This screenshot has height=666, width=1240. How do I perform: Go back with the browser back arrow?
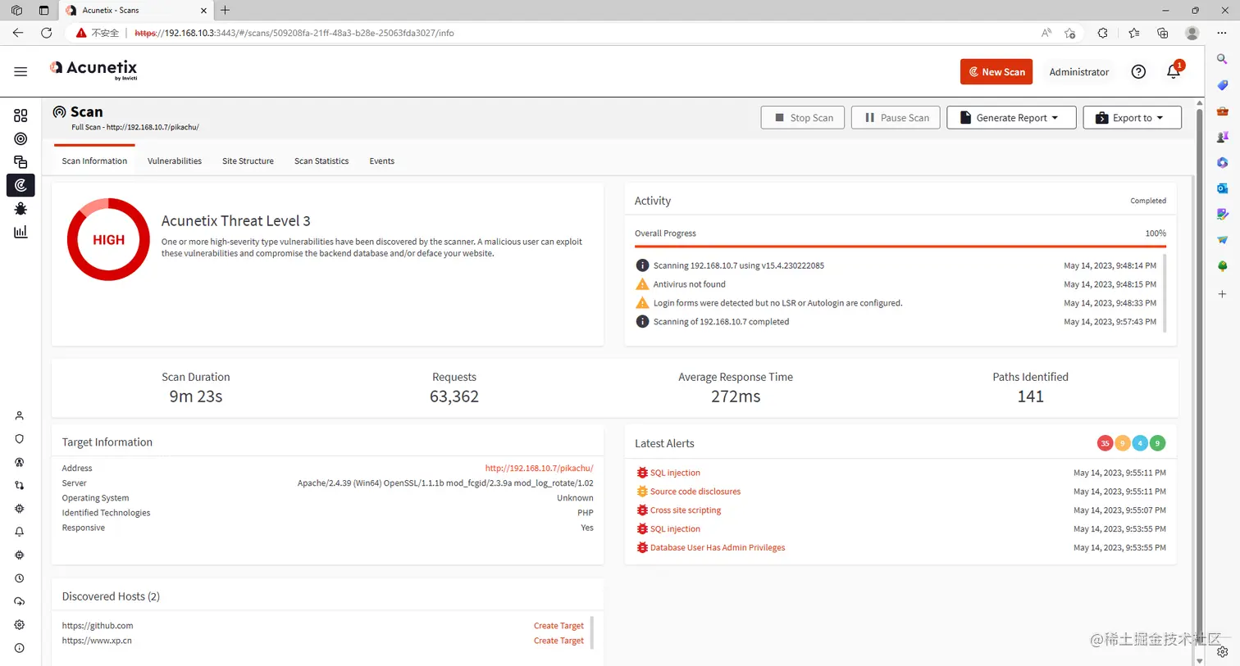point(18,33)
